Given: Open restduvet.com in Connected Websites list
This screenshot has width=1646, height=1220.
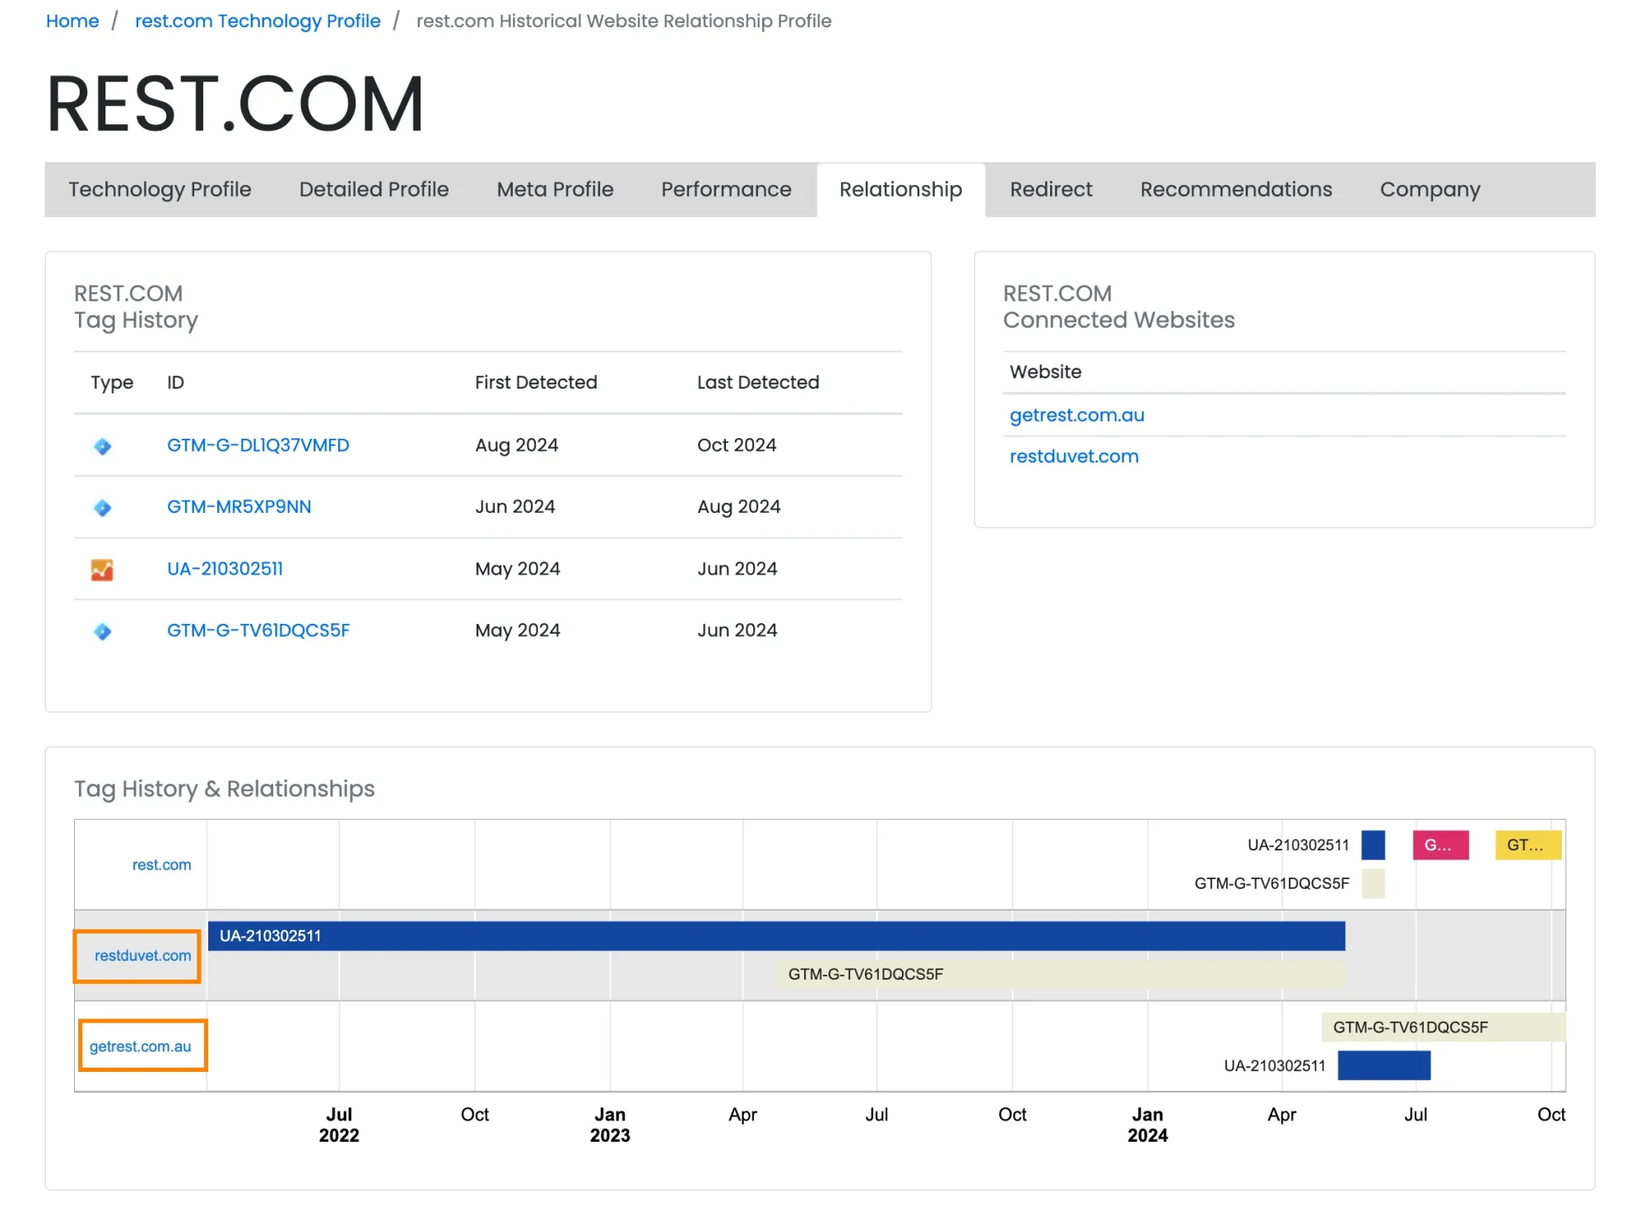Looking at the screenshot, I should point(1074,456).
